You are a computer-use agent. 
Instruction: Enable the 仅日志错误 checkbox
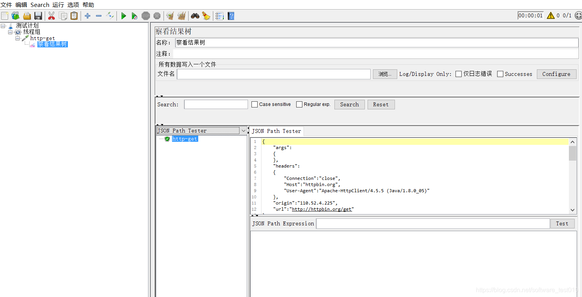459,74
